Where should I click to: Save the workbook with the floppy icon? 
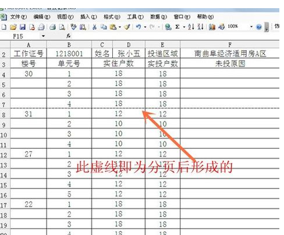[x=23, y=27]
